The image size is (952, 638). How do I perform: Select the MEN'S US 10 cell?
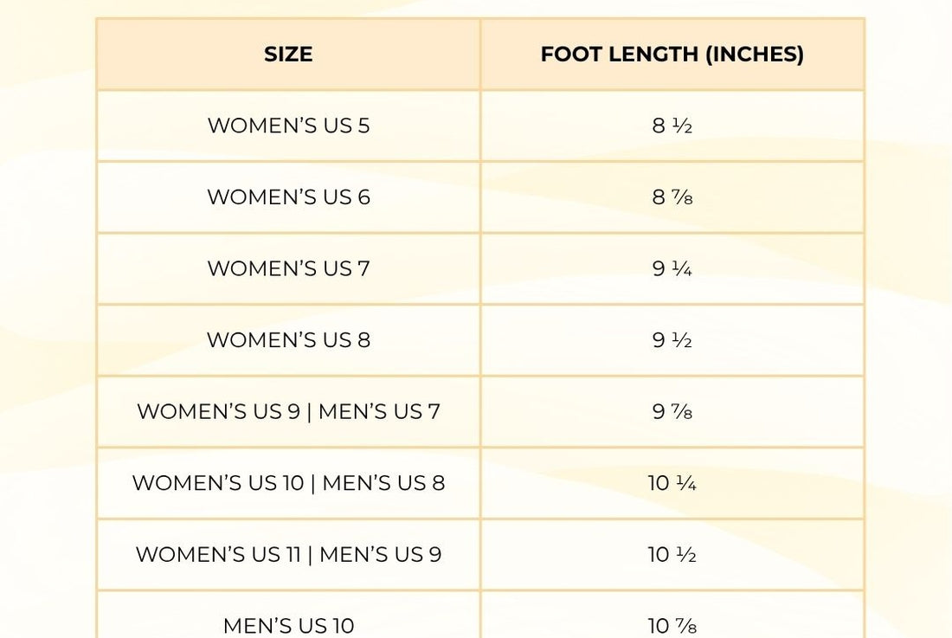coord(288,625)
